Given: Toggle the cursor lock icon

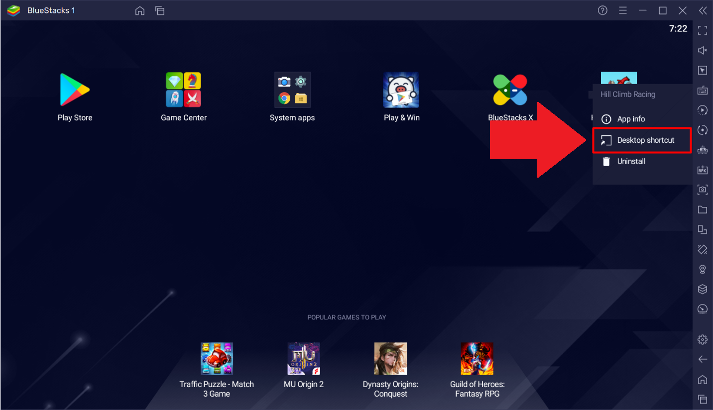Looking at the screenshot, I should point(703,70).
